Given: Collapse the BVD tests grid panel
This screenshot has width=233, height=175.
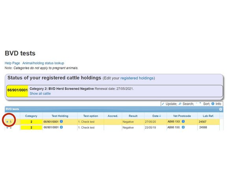Looking at the screenshot, I should click(221, 109).
